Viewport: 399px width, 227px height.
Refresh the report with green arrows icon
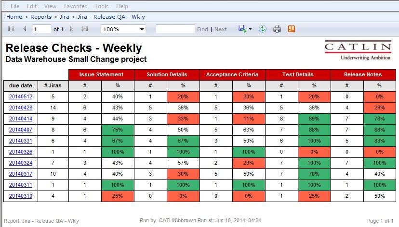[x=263, y=29]
